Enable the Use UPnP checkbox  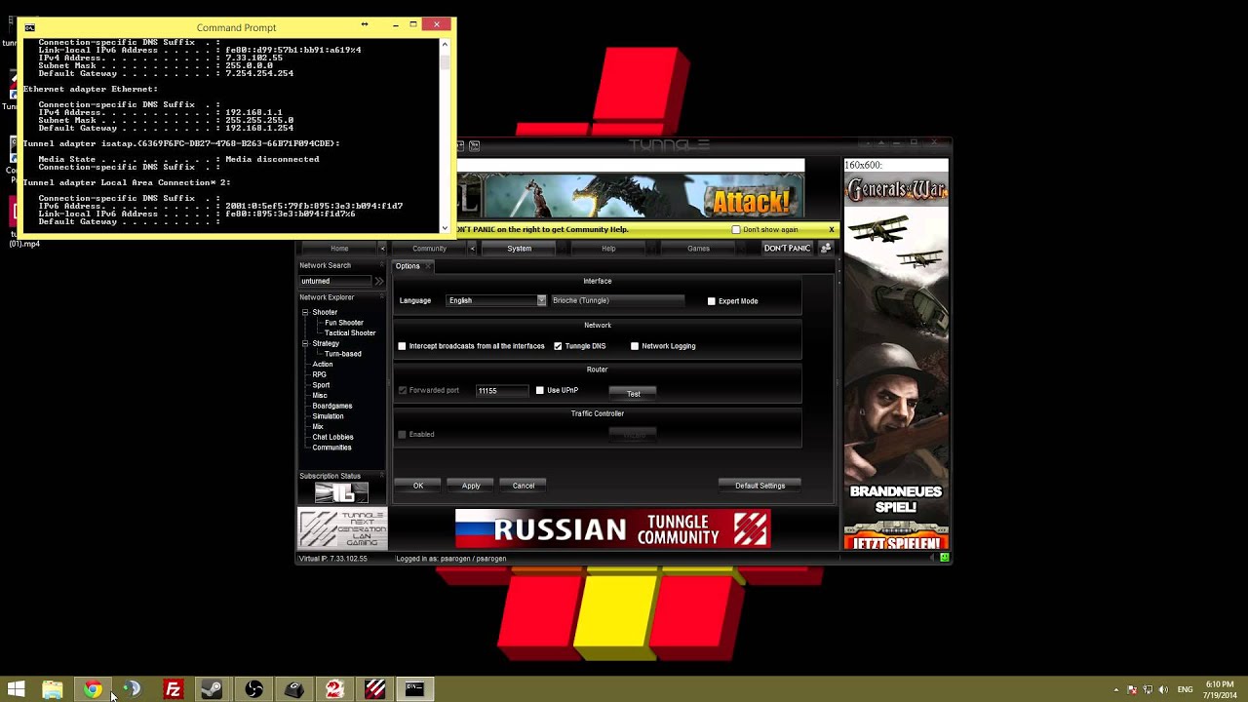539,390
